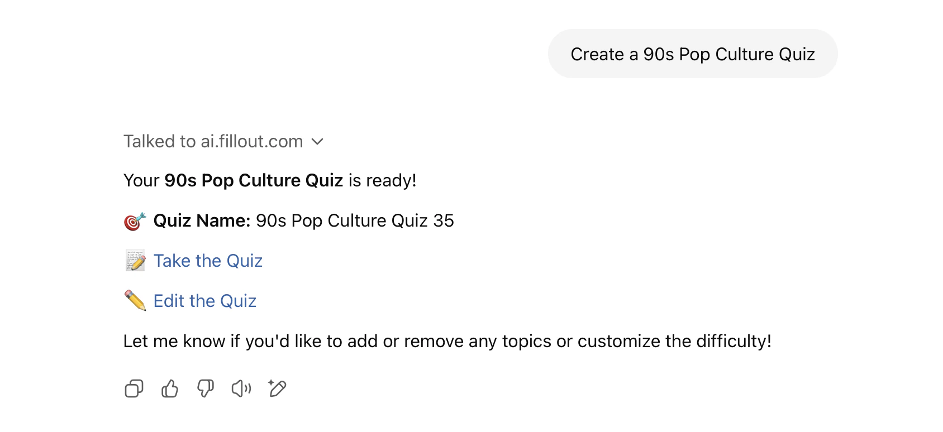Click the memo emoji next to Take the Quiz
Viewport: 943px width, 432px height.
[x=134, y=260]
